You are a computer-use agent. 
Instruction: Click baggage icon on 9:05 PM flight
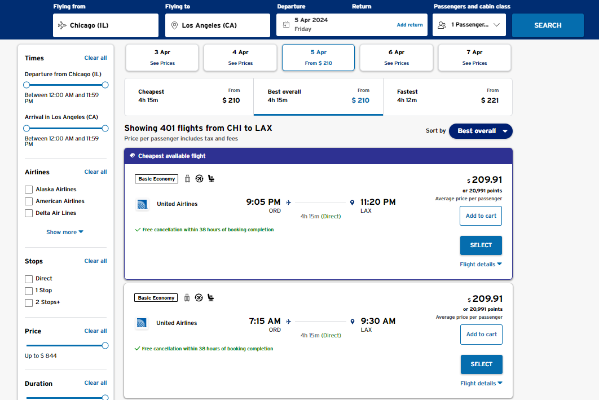point(187,178)
